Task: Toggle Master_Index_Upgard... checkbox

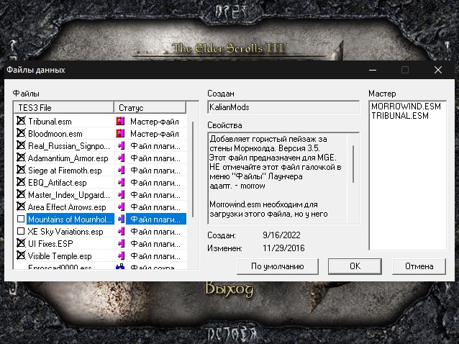Action: tap(21, 194)
